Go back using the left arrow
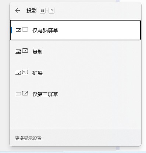This screenshot has width=146, height=153. click(x=18, y=11)
